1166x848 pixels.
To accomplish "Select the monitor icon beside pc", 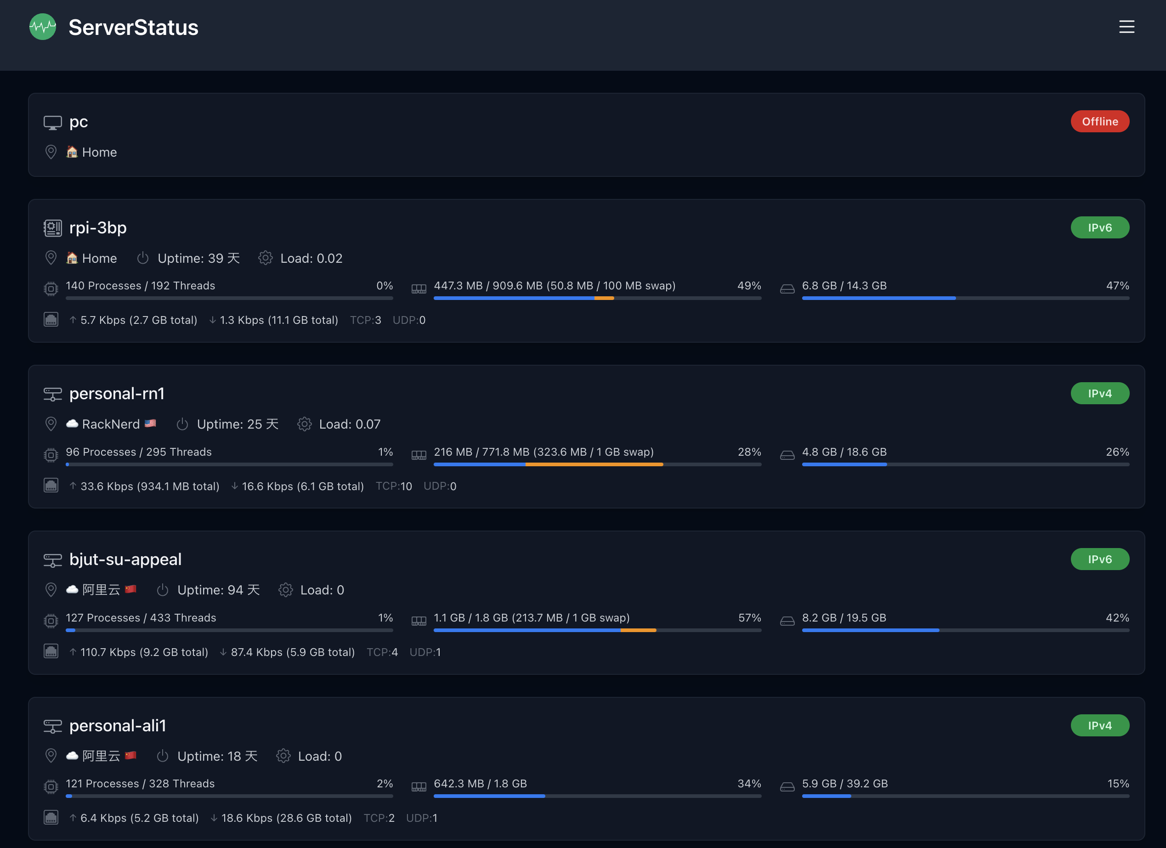I will tap(52, 122).
